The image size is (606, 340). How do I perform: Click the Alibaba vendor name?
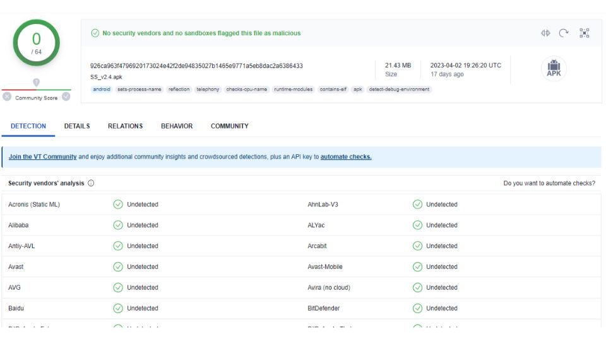point(18,225)
